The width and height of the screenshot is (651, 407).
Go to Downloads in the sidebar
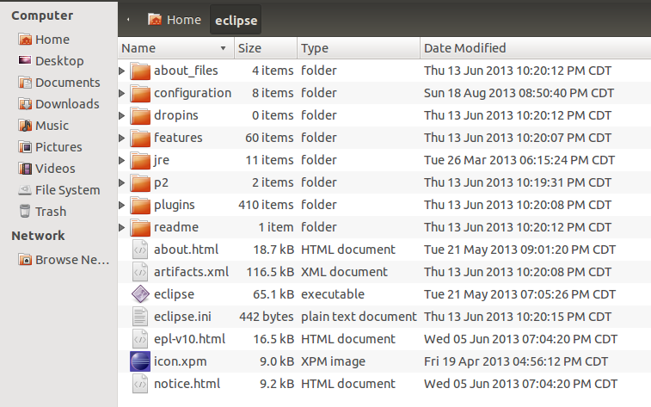point(67,104)
